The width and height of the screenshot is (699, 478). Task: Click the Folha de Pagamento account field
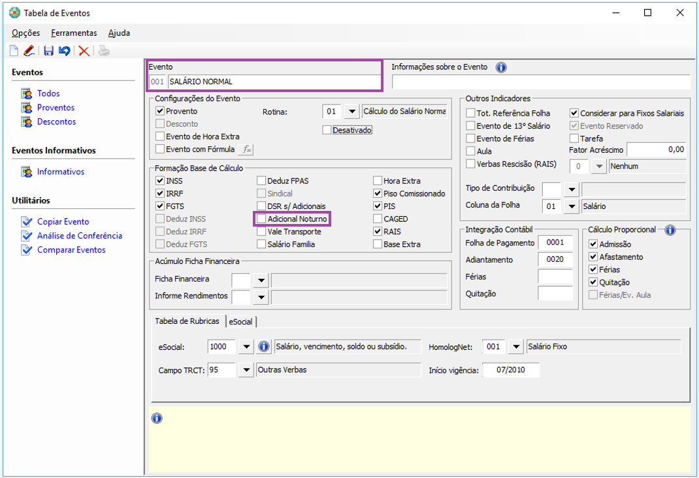point(555,242)
